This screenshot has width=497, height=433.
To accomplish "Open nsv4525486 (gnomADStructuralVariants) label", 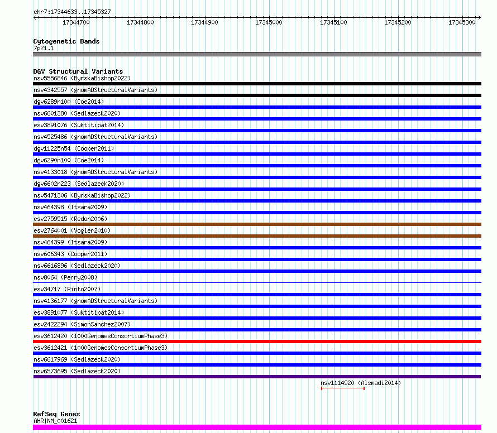I will point(95,137).
